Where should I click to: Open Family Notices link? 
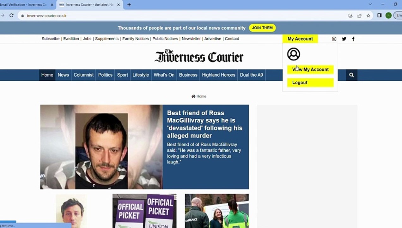click(136, 39)
